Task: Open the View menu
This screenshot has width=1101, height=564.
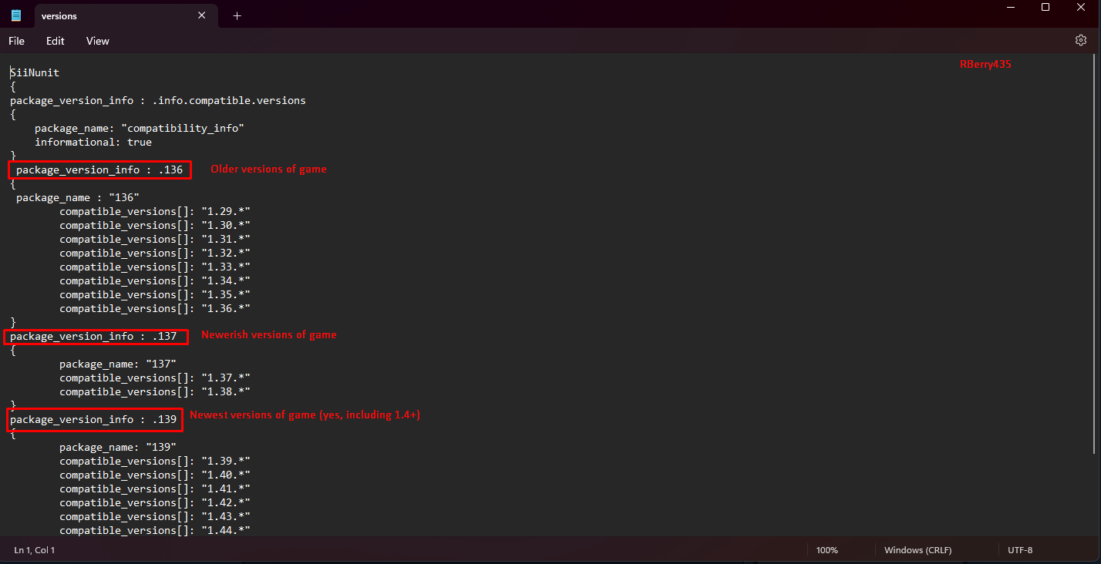Action: [x=98, y=41]
